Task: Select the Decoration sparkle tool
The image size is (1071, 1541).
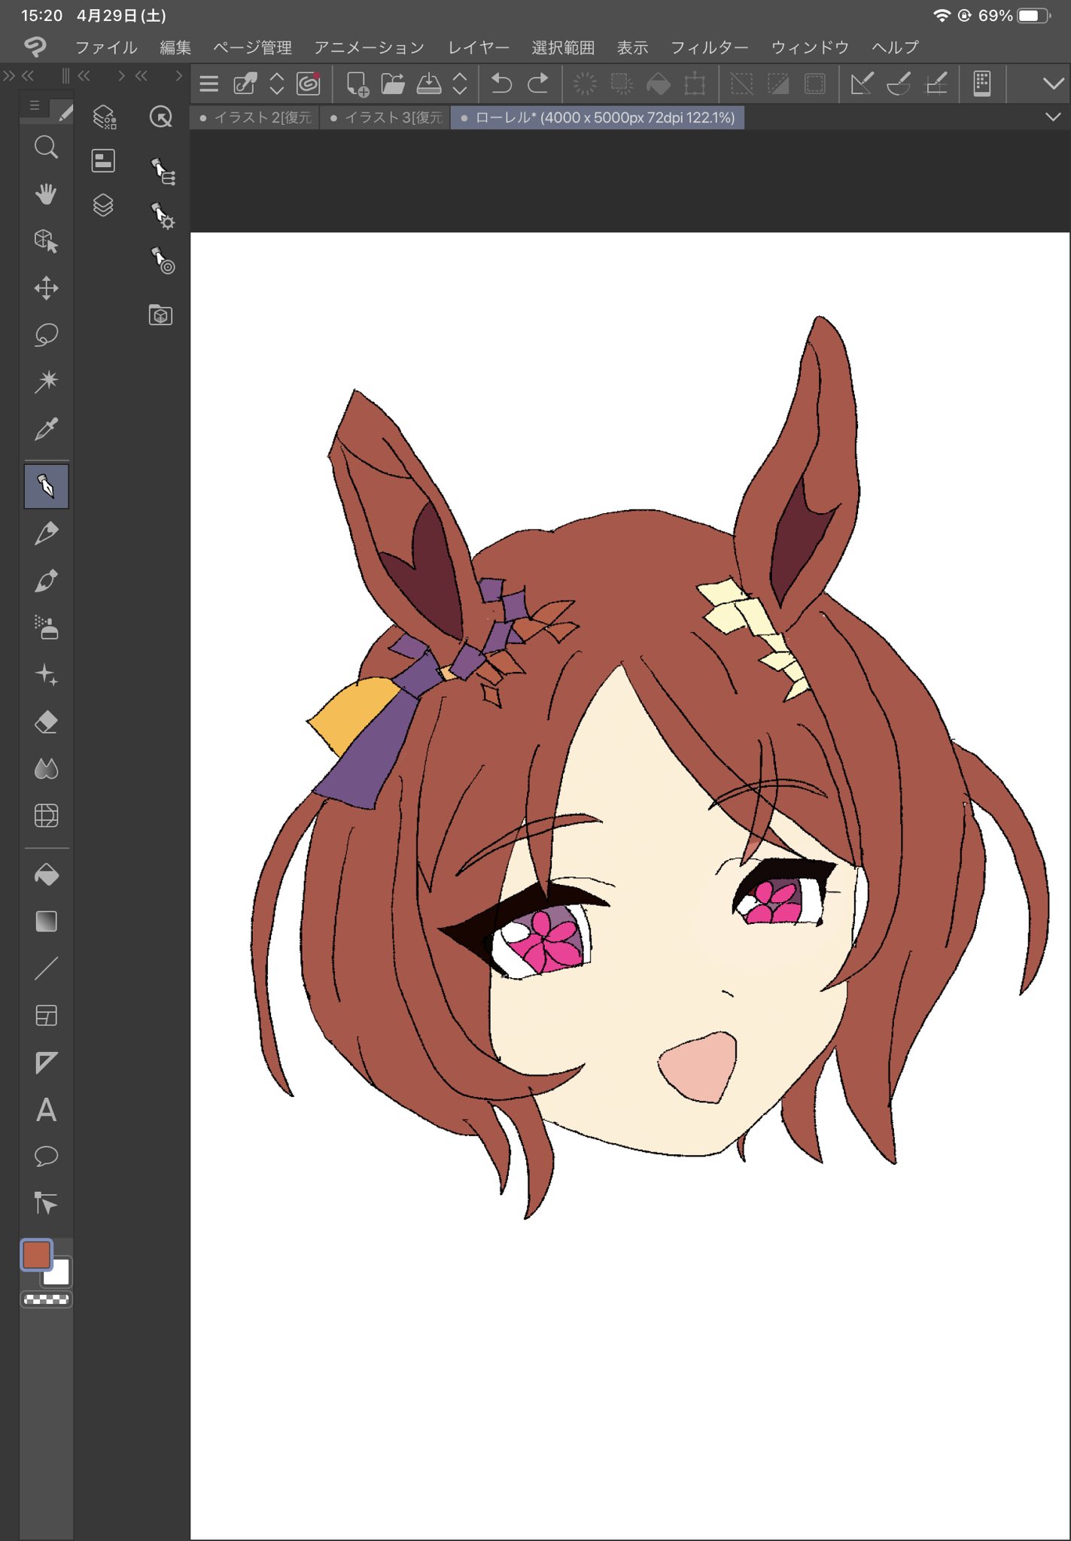Action: coord(46,674)
